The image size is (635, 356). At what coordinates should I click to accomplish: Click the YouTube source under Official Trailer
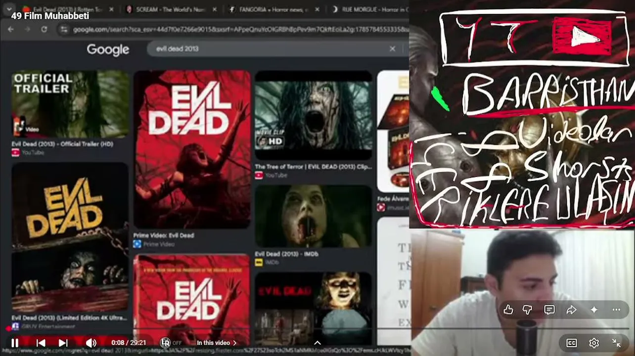(x=28, y=153)
